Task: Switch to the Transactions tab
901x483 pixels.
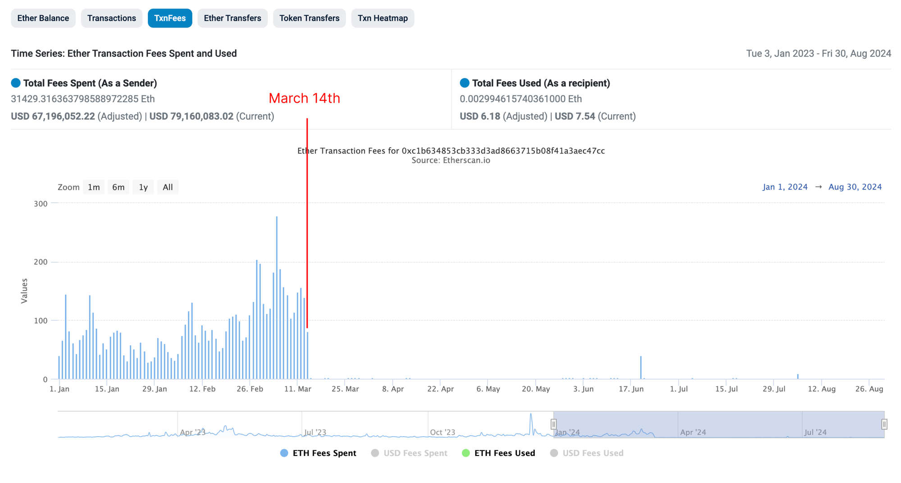Action: 111,18
